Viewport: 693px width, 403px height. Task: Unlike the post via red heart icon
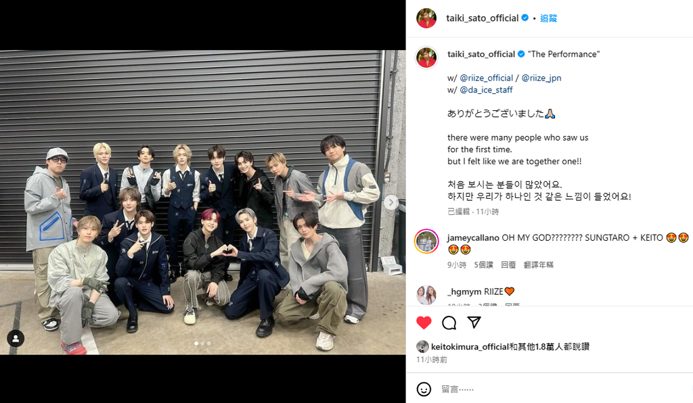pyautogui.click(x=424, y=323)
